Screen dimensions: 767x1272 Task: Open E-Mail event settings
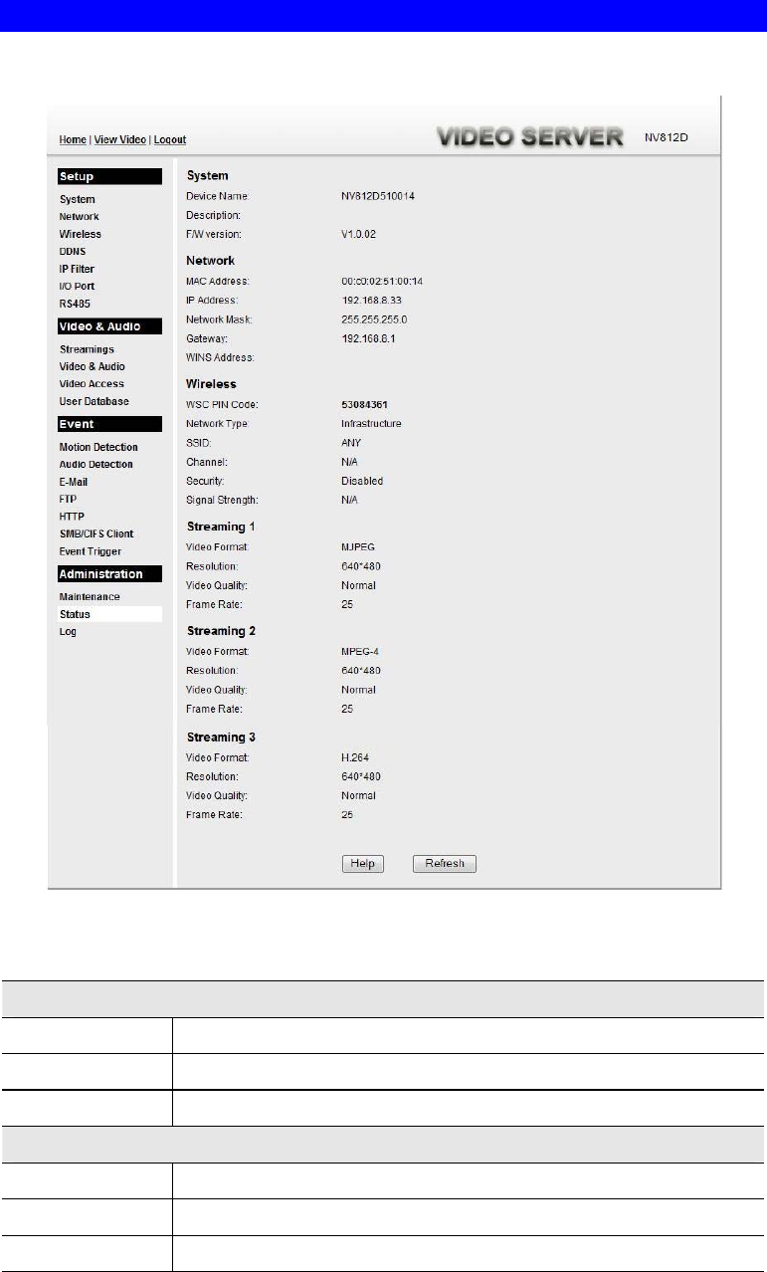74,483
